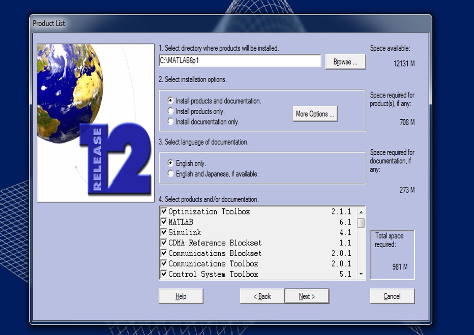
Task: Open More Options dialog
Action: click(x=315, y=114)
